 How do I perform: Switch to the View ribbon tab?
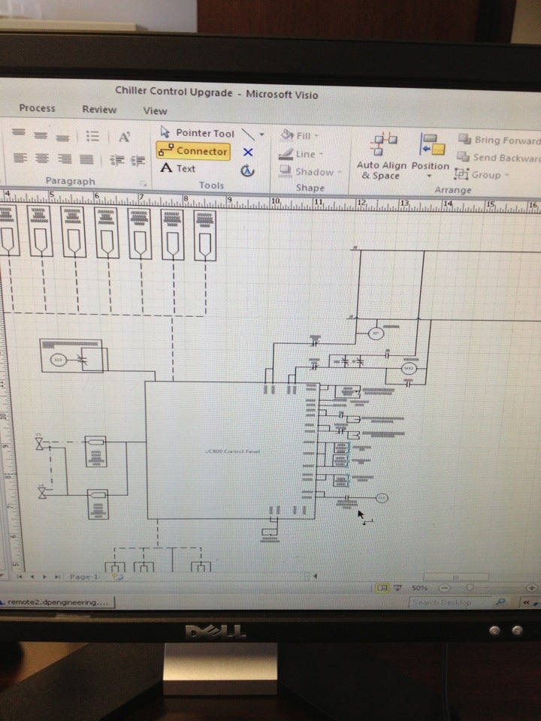155,111
